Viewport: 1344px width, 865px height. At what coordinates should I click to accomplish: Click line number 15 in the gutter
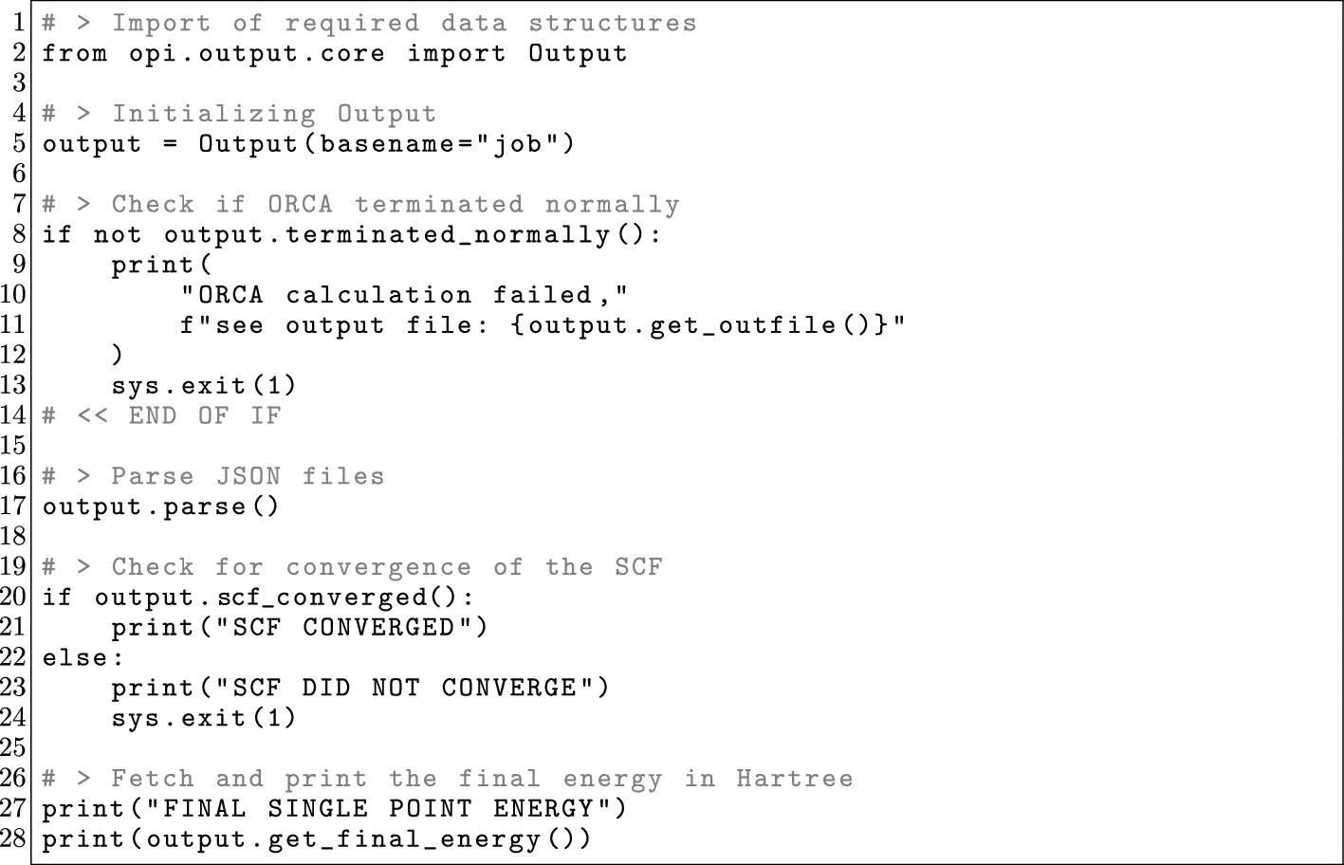click(13, 445)
